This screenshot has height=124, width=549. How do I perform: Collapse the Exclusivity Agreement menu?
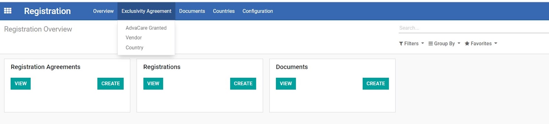146,11
